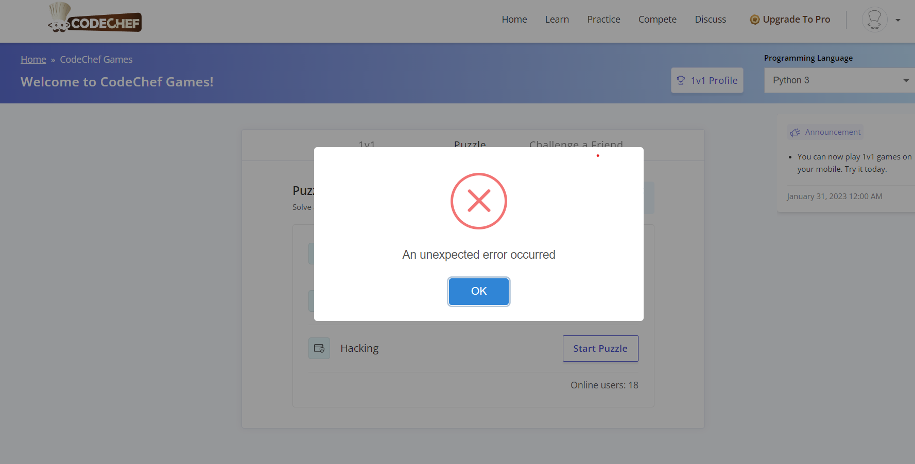Click the Home breadcrumb link
915x464 pixels.
(x=33, y=60)
